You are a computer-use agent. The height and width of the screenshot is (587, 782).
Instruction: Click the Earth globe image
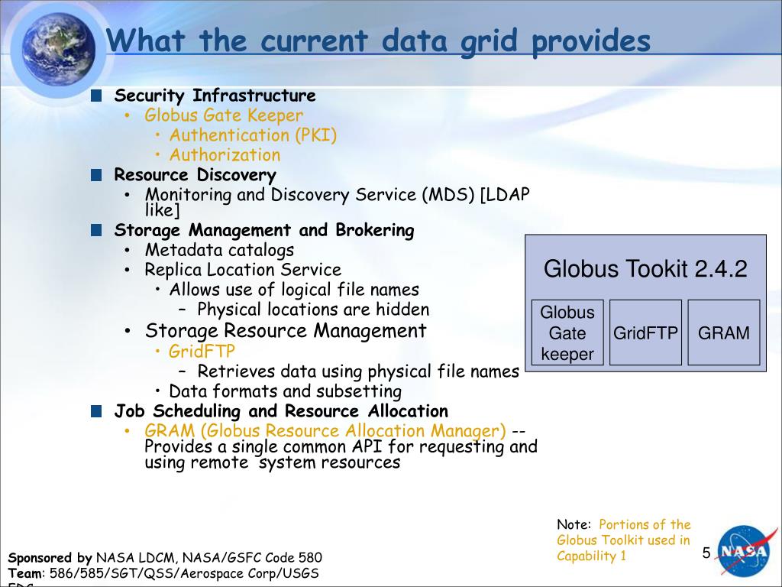pyautogui.click(x=59, y=49)
